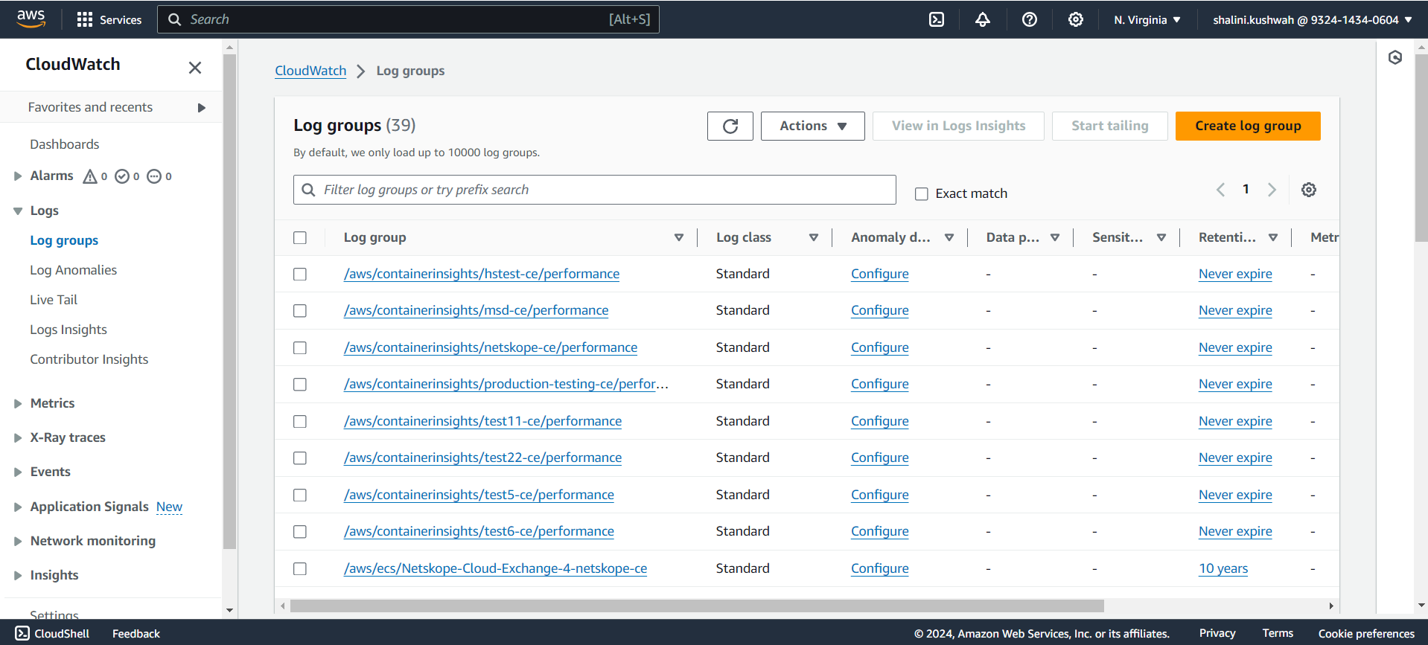Select msd-ce performance log group checkbox
The image size is (1428, 645).
pos(300,310)
